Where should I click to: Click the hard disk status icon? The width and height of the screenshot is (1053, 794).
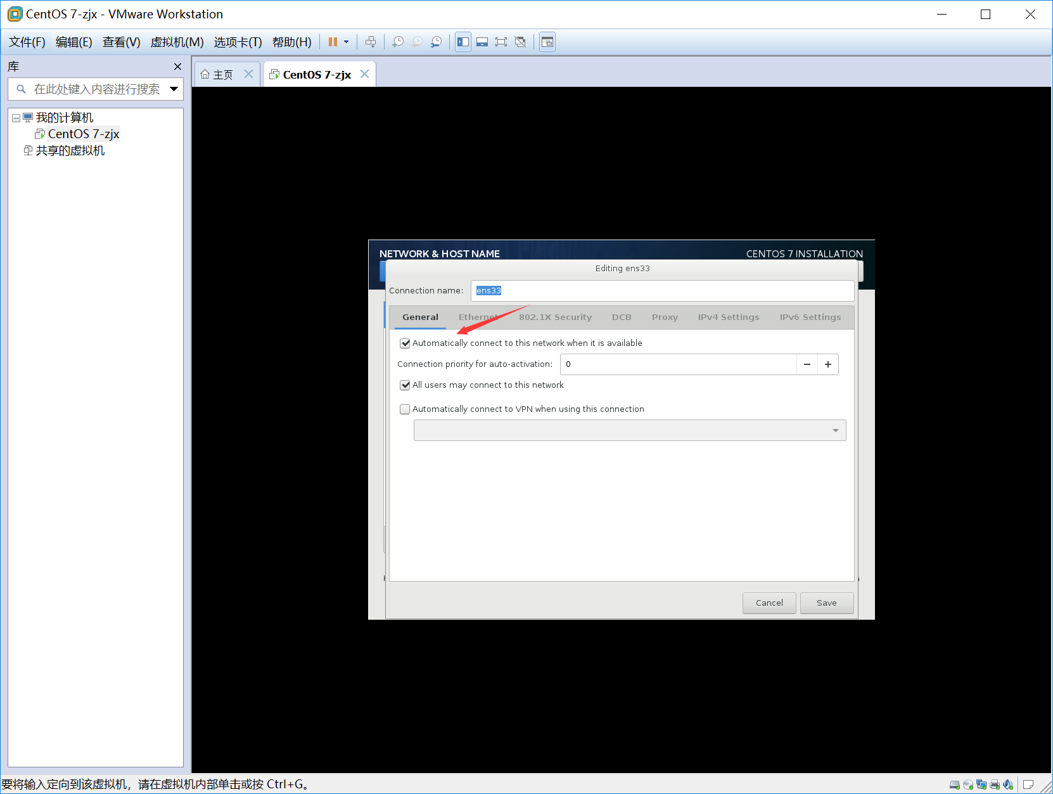click(955, 785)
